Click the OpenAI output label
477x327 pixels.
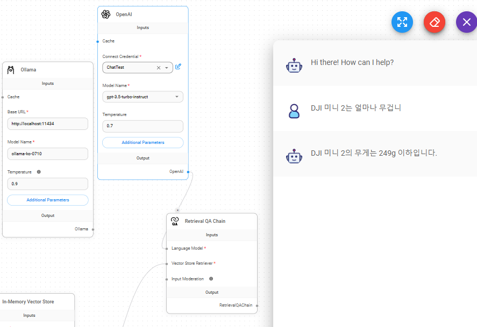[x=176, y=171]
